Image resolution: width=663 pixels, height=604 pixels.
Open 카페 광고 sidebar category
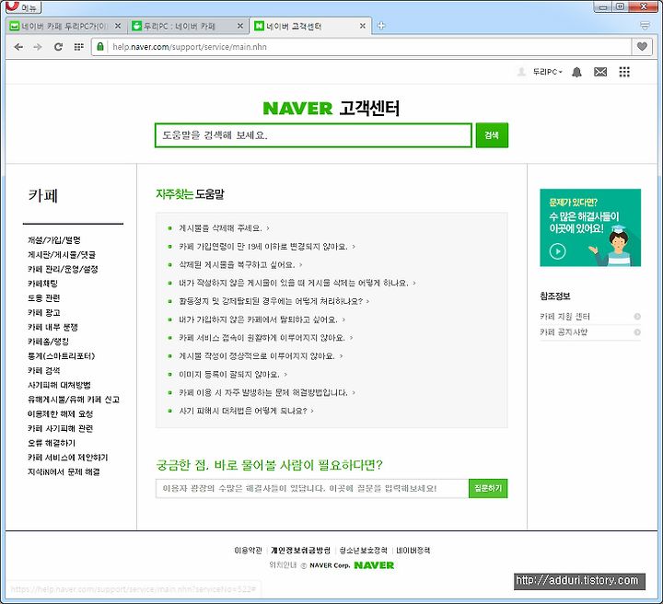point(44,312)
